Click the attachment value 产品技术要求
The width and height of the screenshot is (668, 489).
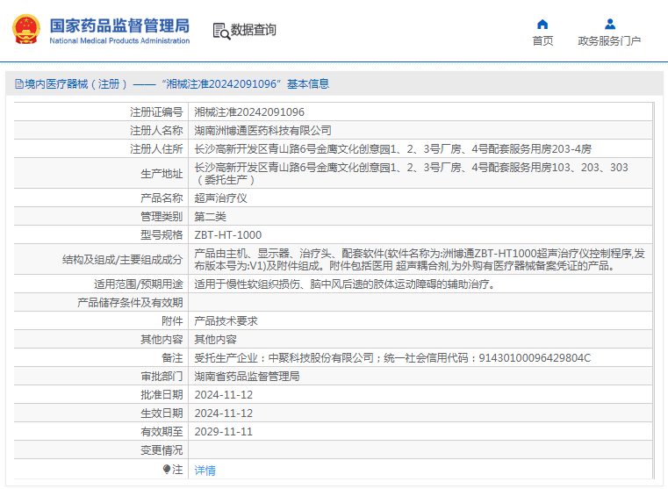coord(226,321)
